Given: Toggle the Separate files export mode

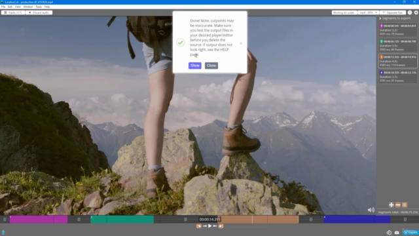Looking at the screenshot, I should click(x=393, y=12).
